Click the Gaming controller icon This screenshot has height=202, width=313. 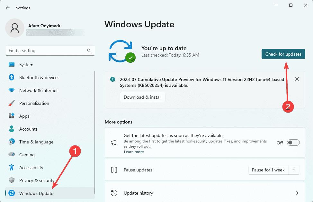pyautogui.click(x=12, y=154)
